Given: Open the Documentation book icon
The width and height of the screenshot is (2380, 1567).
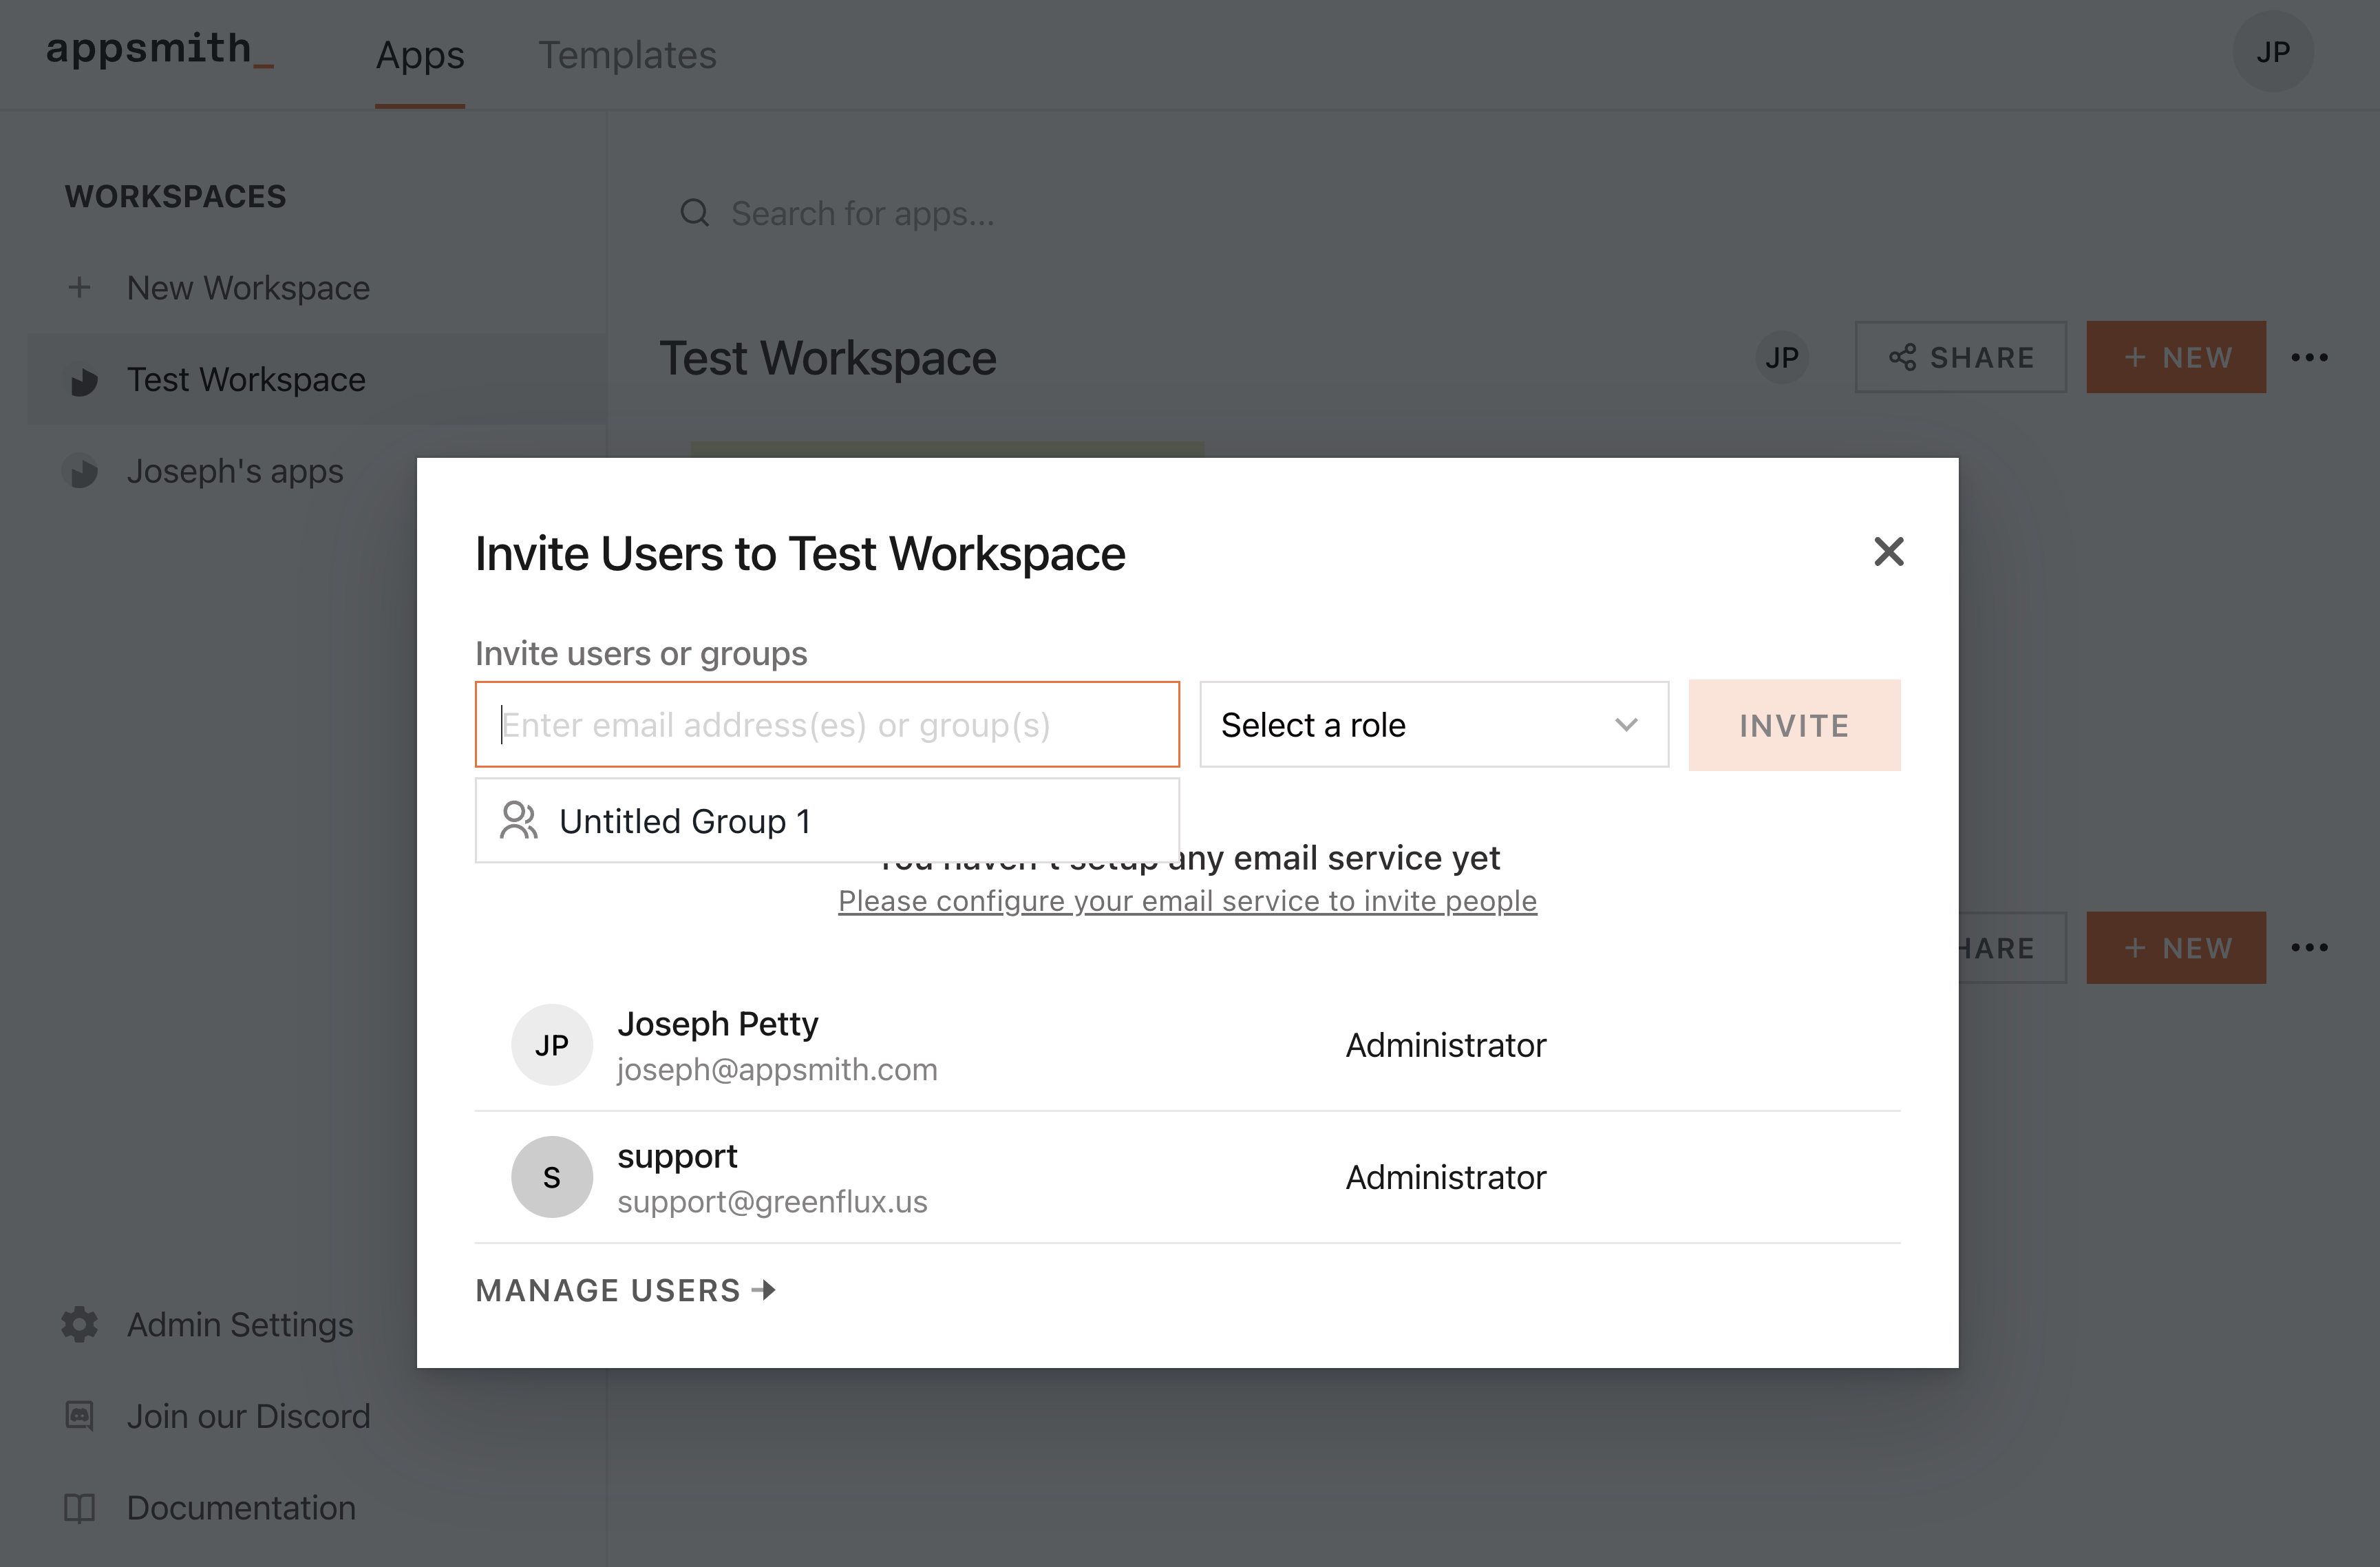Looking at the screenshot, I should (79, 1508).
